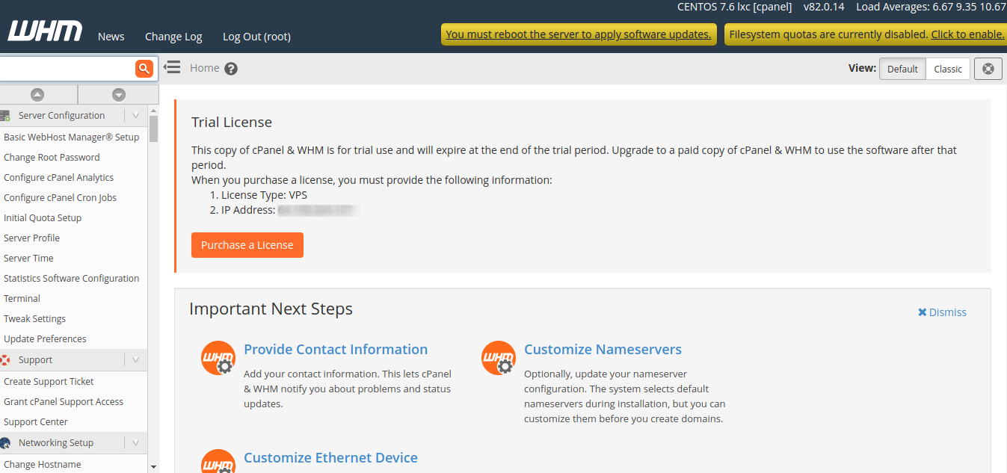Click the reboot server notice
Viewport: 1007px width, 473px height.
point(579,34)
